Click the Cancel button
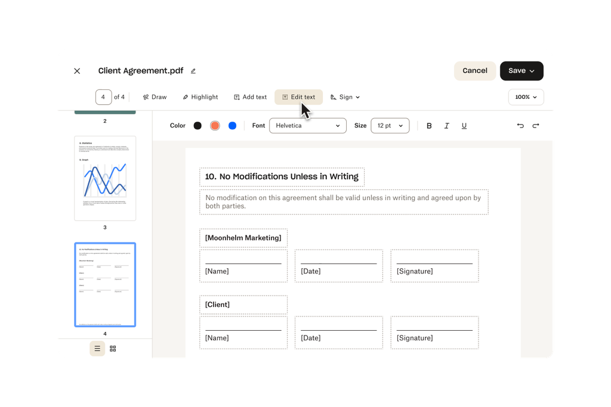Viewport: 611px width, 407px height. pos(474,70)
